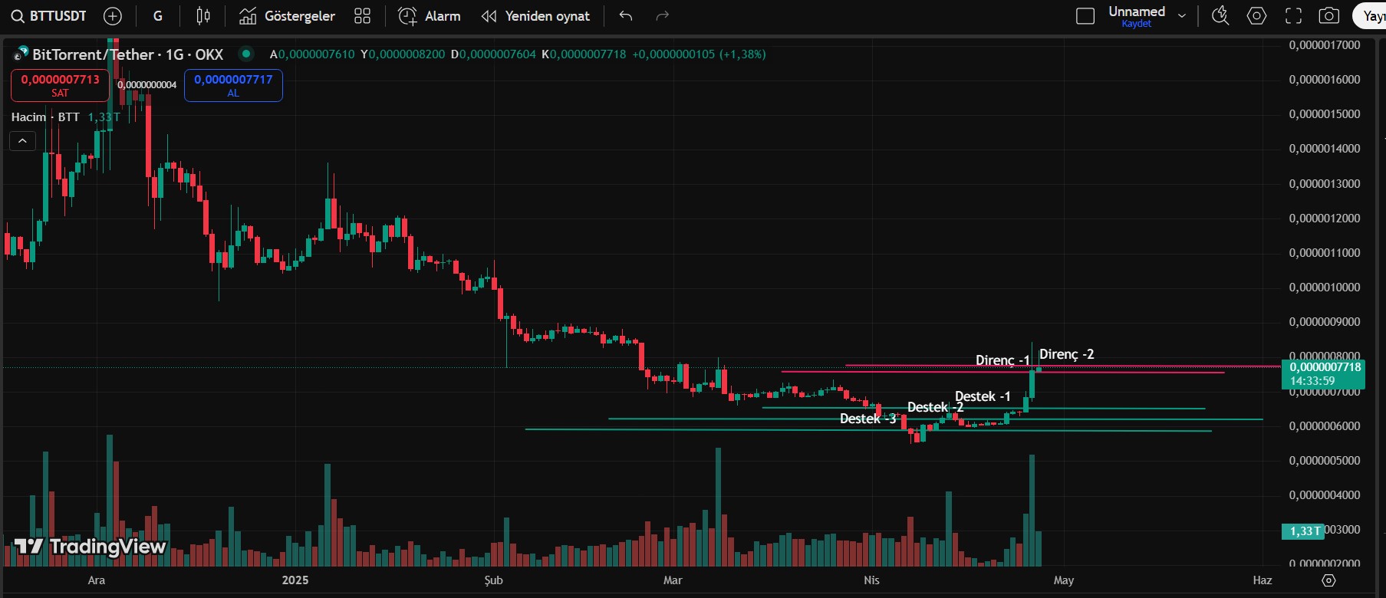Select the Direnç -1 label
Viewport: 1386px width, 598px height.
point(1002,360)
